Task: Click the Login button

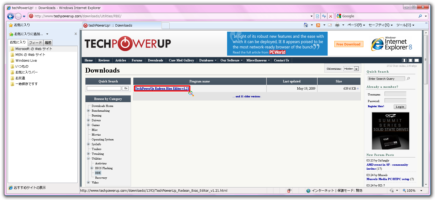Action: coord(400,107)
